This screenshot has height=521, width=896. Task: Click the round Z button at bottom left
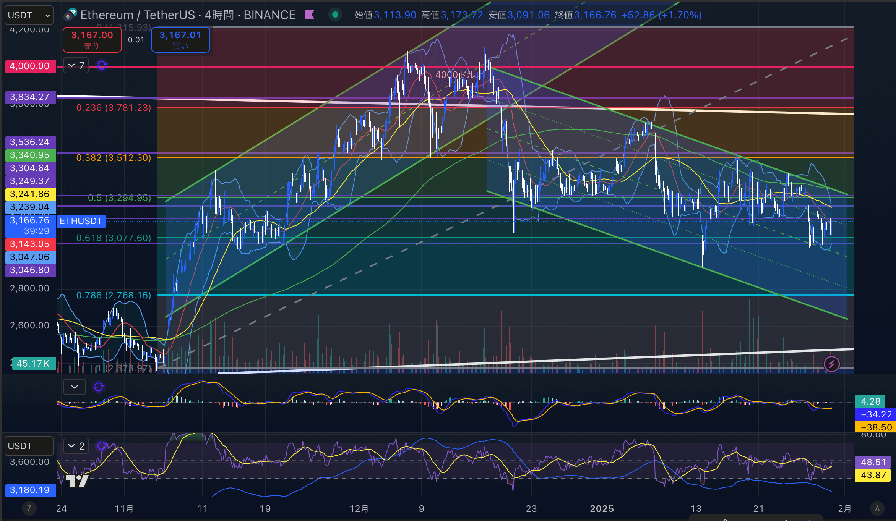click(x=29, y=508)
